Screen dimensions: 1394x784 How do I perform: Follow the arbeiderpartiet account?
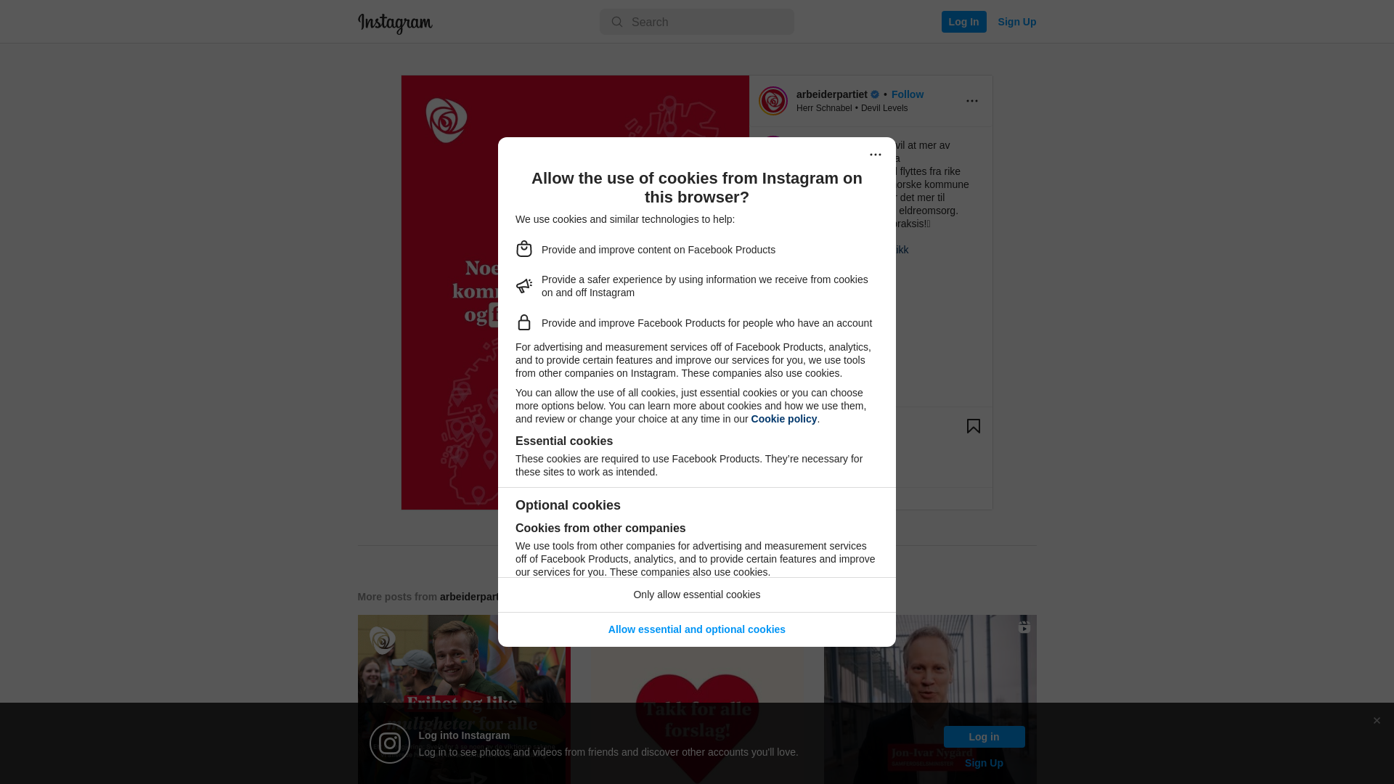coord(908,94)
